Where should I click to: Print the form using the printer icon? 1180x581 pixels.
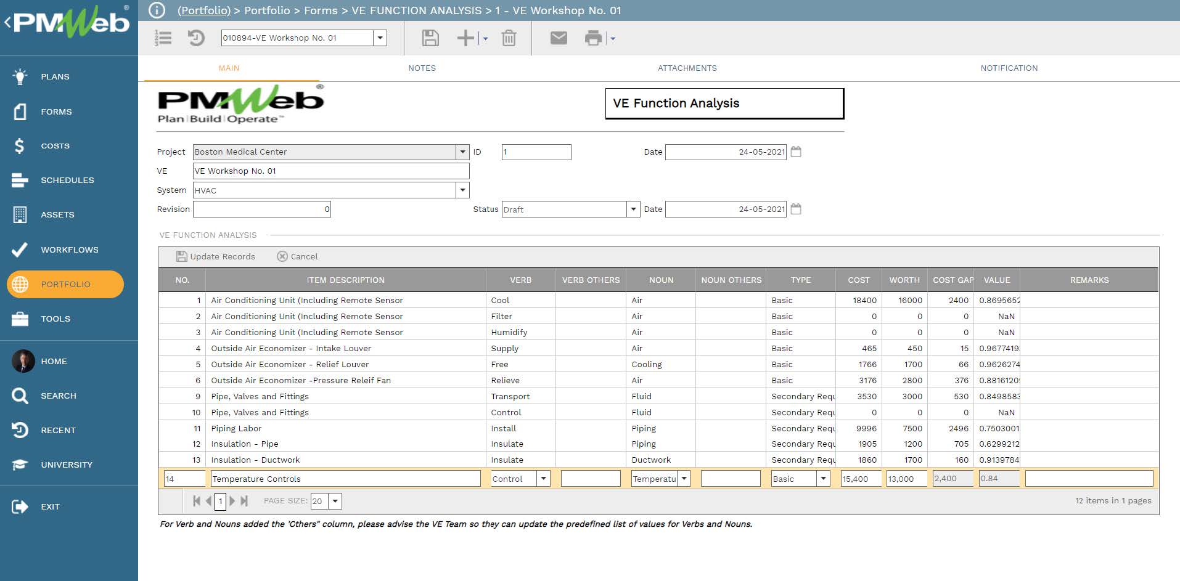(593, 38)
